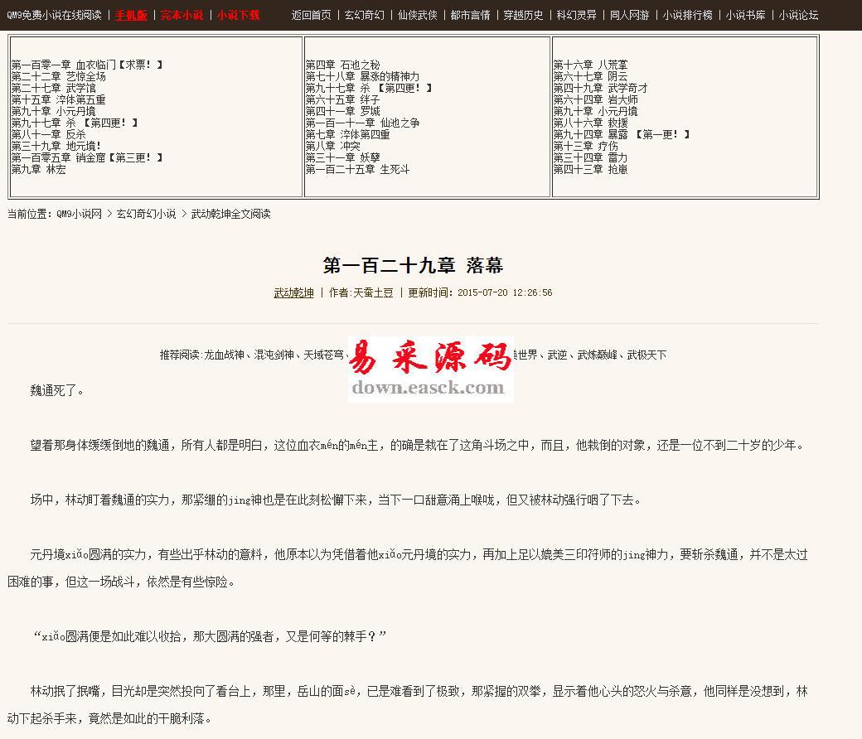862x739 pixels.
Task: Open chapter 第三十九章 地元境
Action: point(56,146)
